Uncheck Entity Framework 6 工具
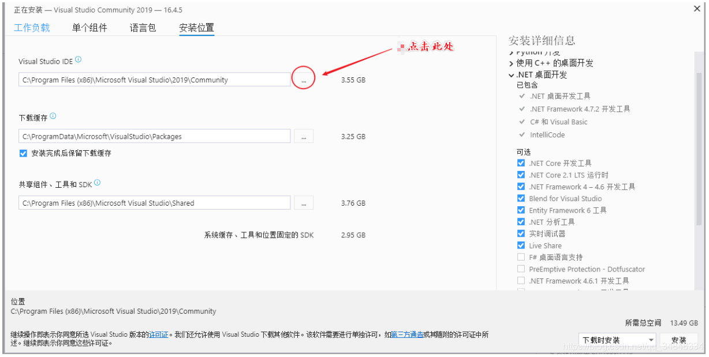This screenshot has width=709, height=357. click(x=521, y=210)
